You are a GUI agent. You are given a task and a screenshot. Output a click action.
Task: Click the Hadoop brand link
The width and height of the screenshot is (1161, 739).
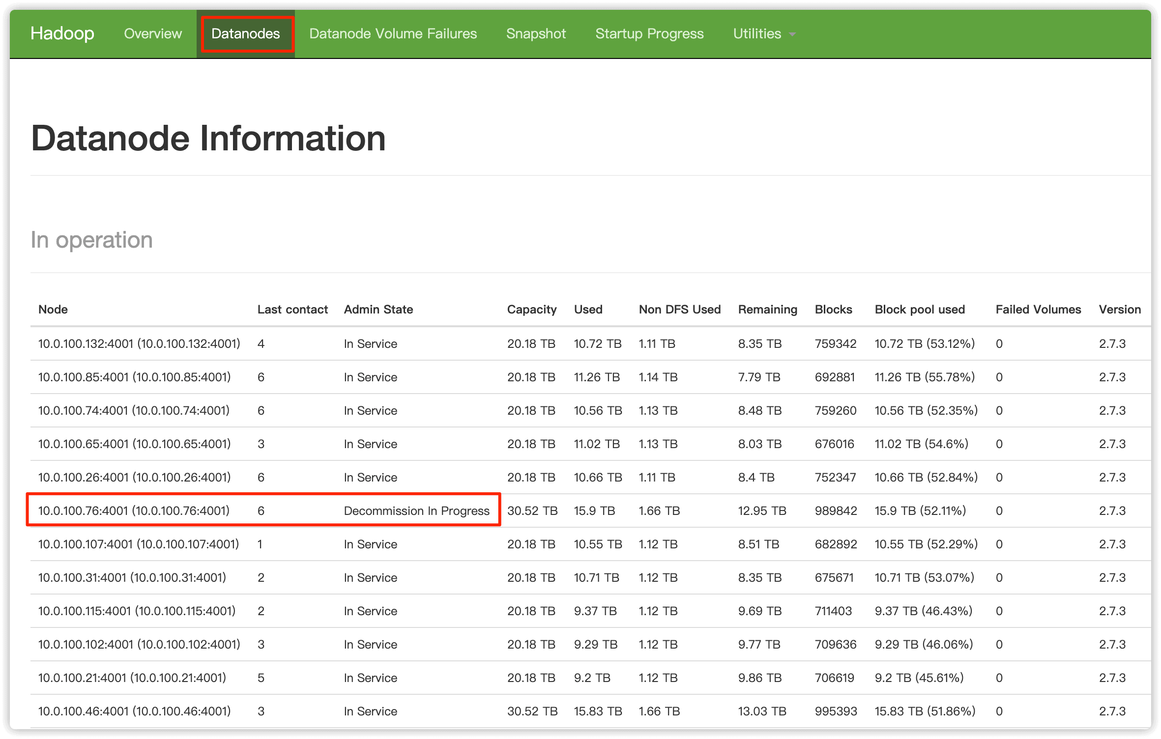(x=62, y=33)
